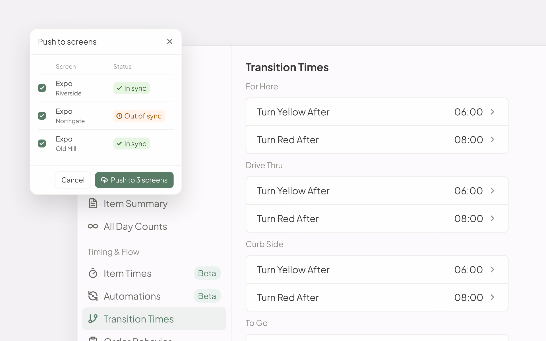This screenshot has width=546, height=341.
Task: Click 06:00 value under For Here
Action: tap(468, 112)
